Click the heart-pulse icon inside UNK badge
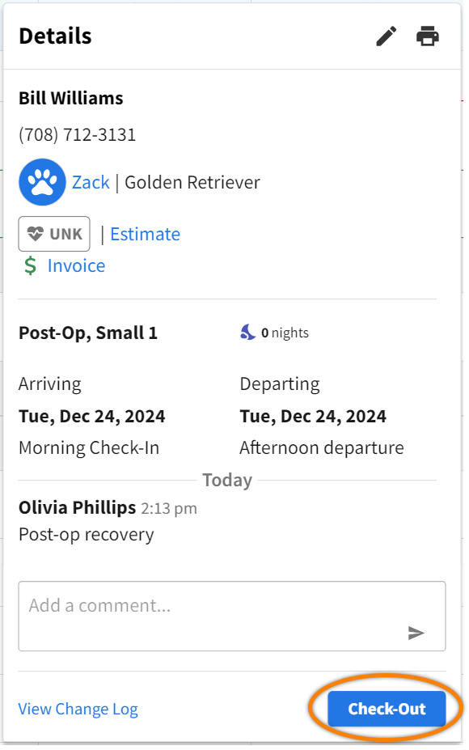The width and height of the screenshot is (469, 750). (36, 234)
